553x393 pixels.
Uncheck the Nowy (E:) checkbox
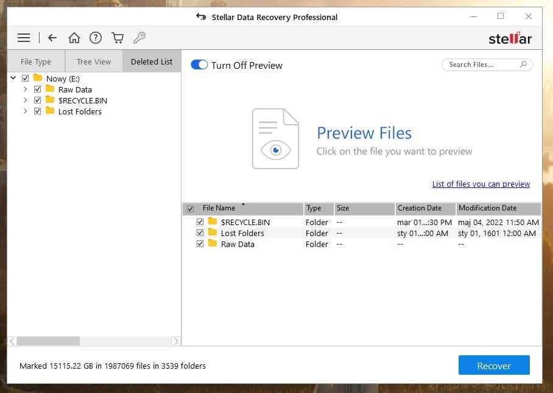(x=26, y=78)
